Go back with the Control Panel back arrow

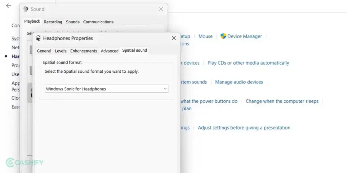coord(8,6)
